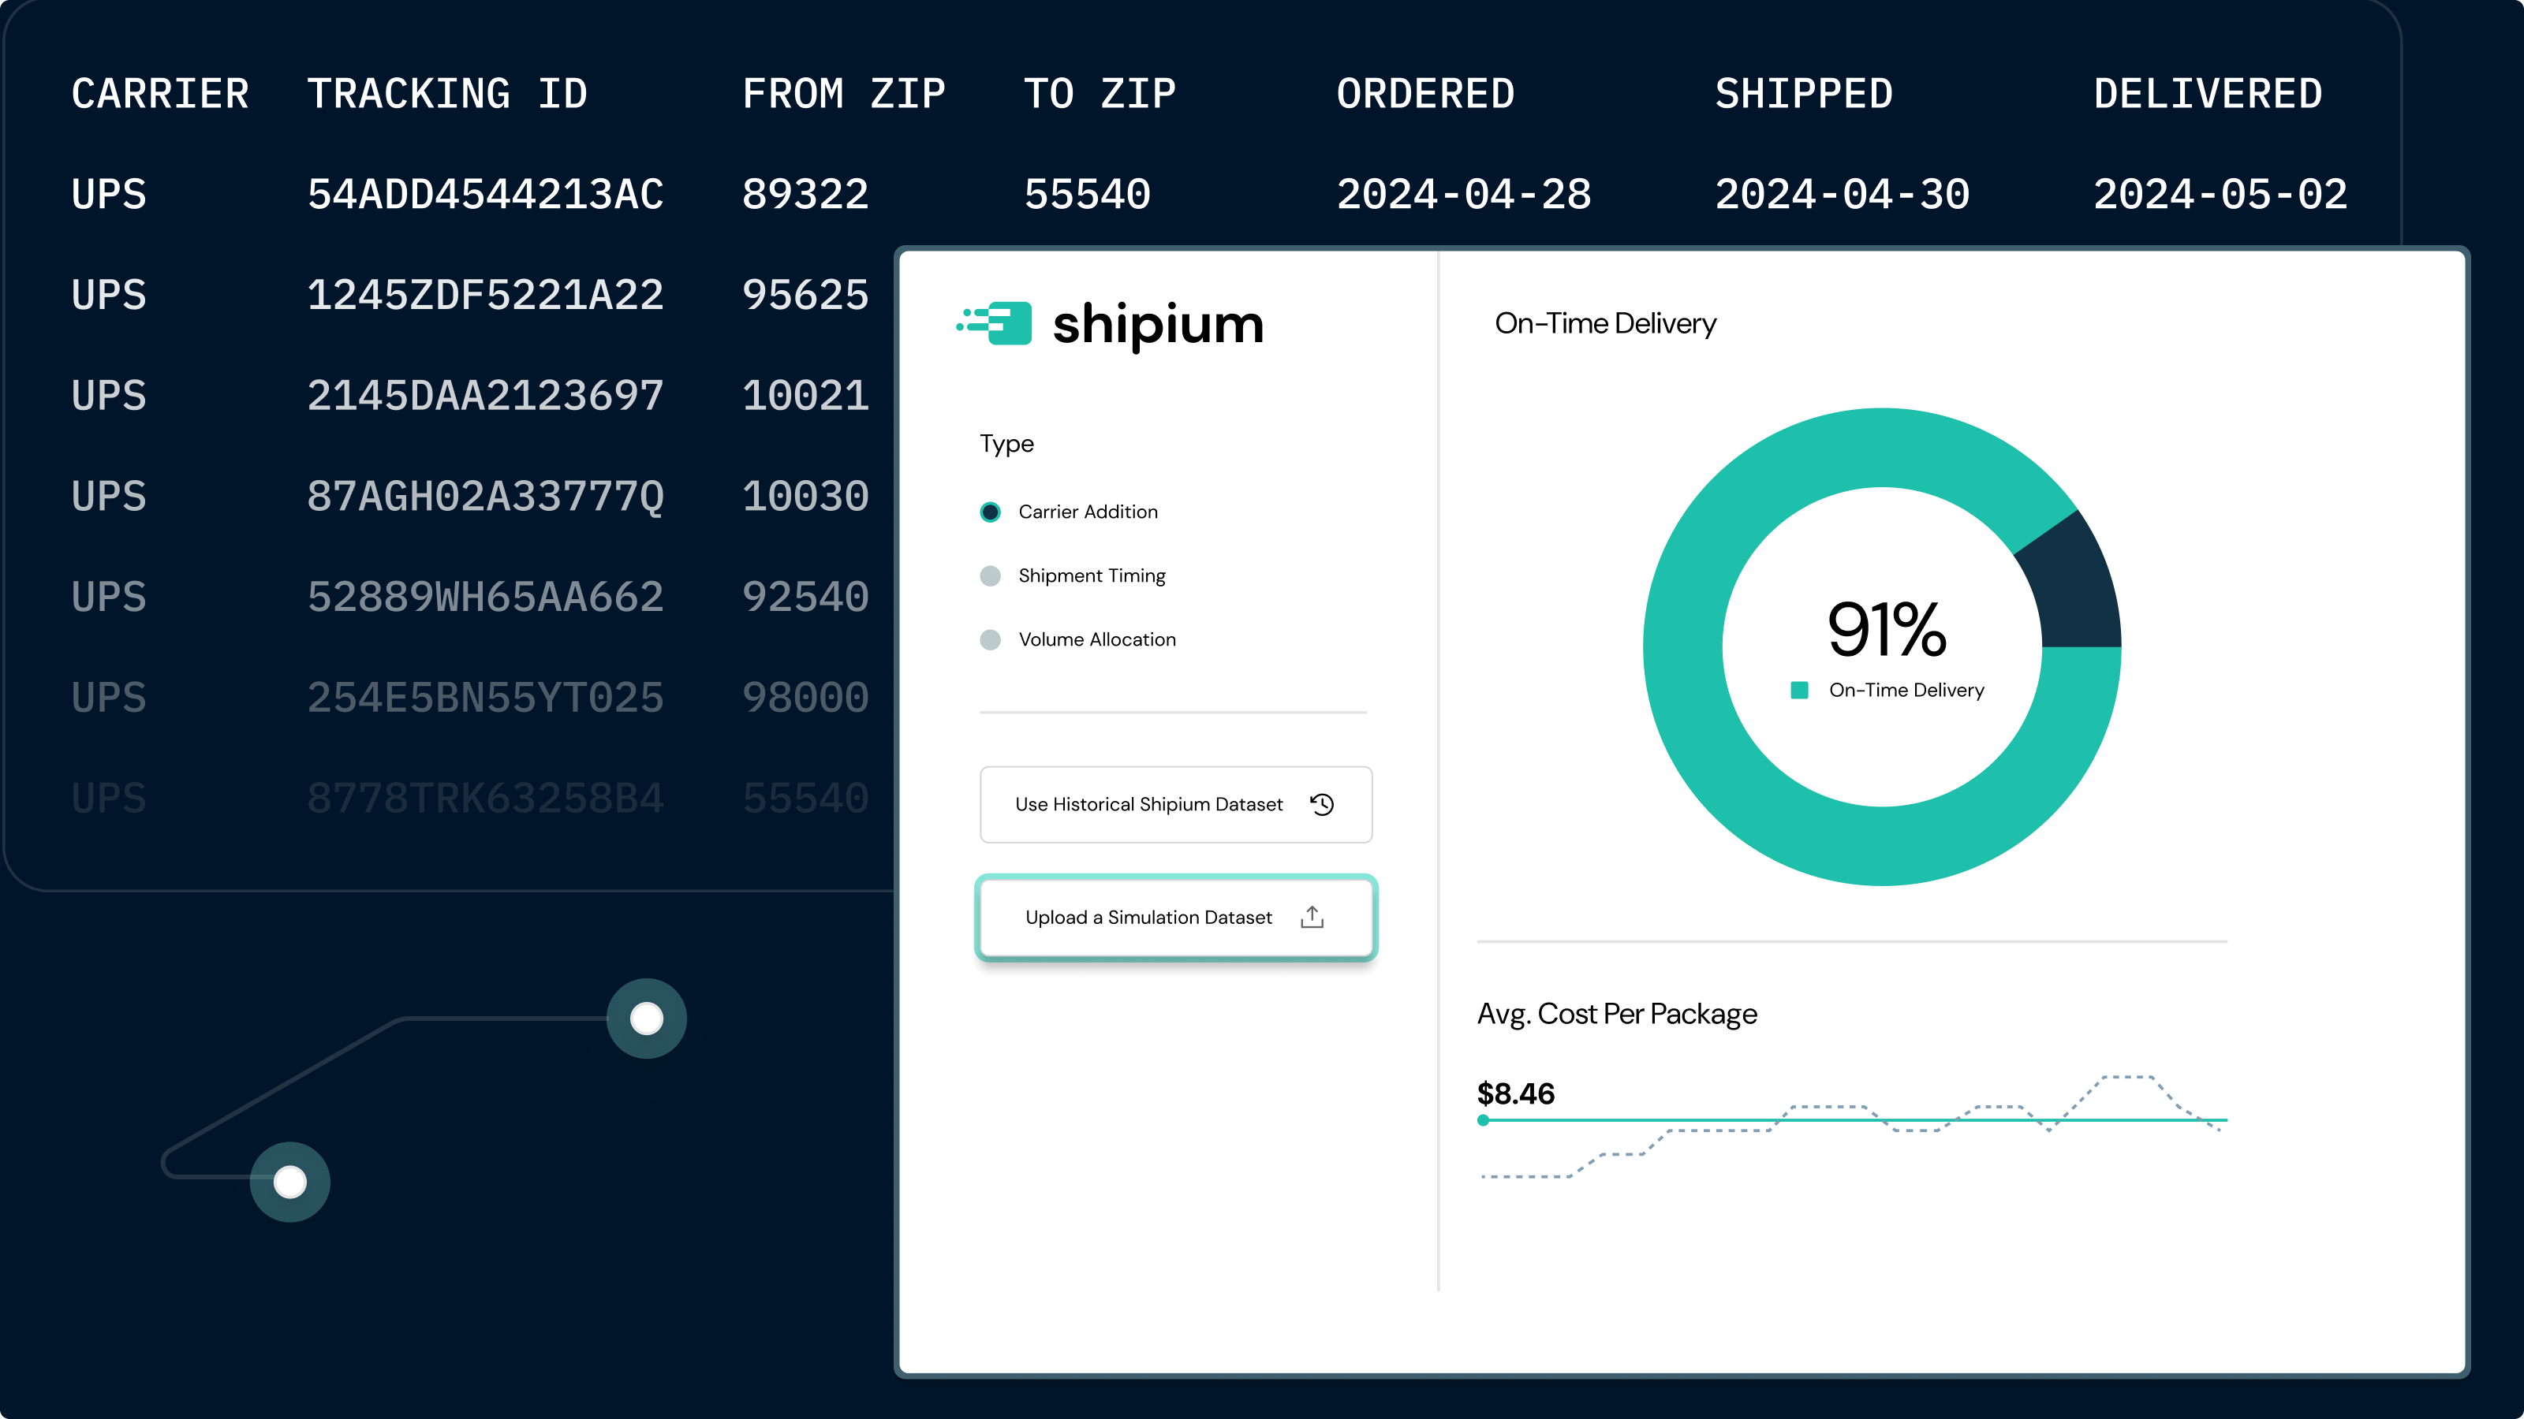Screen dimensions: 2524x1419
Task: Click the ORDERED column header
Action: (x=1424, y=94)
